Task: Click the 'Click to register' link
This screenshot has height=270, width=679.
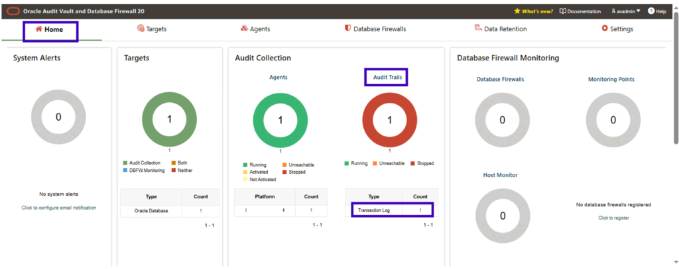Action: pyautogui.click(x=613, y=218)
